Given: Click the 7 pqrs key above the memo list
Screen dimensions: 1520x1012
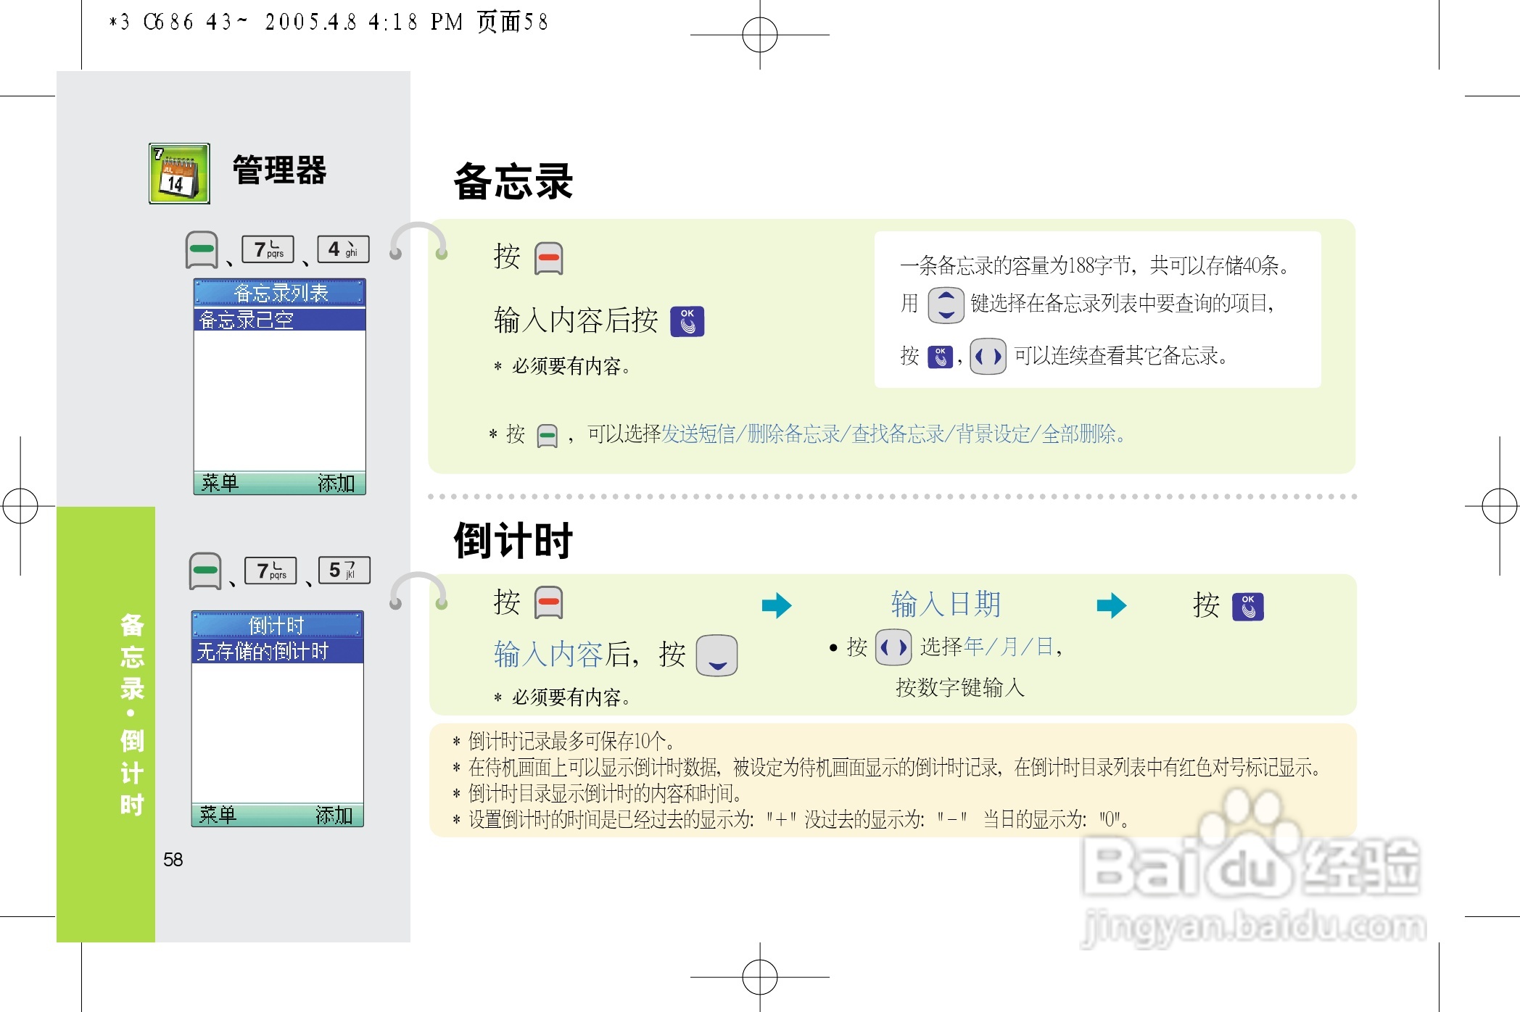Looking at the screenshot, I should click(x=268, y=249).
